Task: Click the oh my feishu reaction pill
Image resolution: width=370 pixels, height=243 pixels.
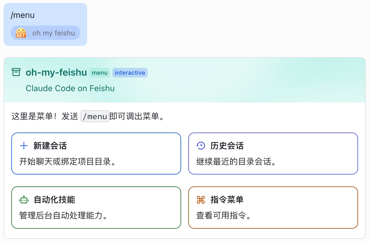Action: [x=45, y=33]
